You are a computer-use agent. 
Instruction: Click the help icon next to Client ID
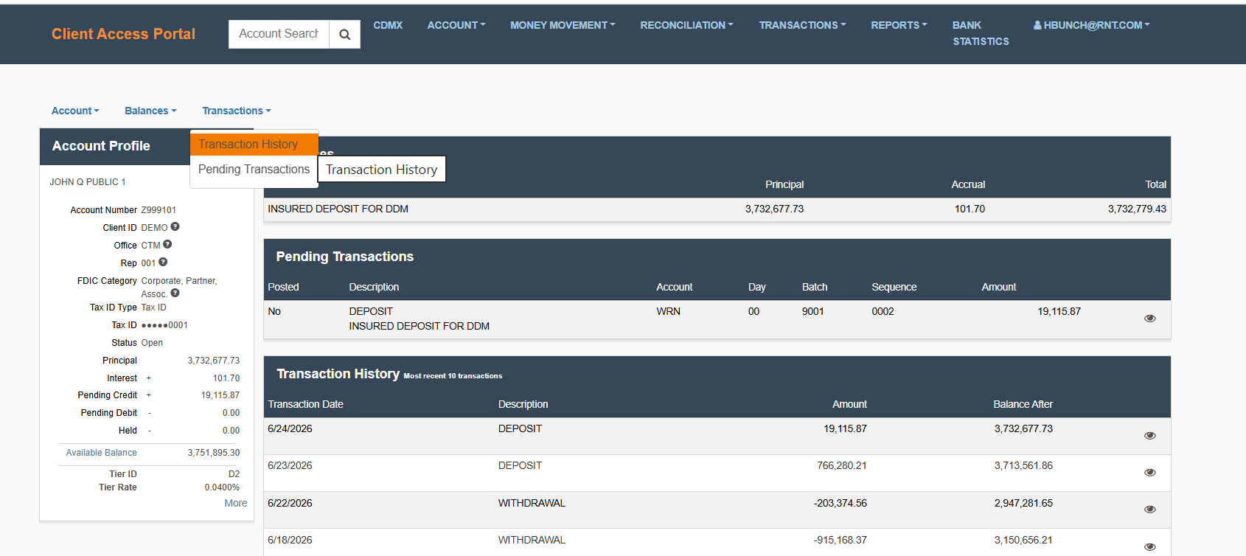pyautogui.click(x=175, y=227)
